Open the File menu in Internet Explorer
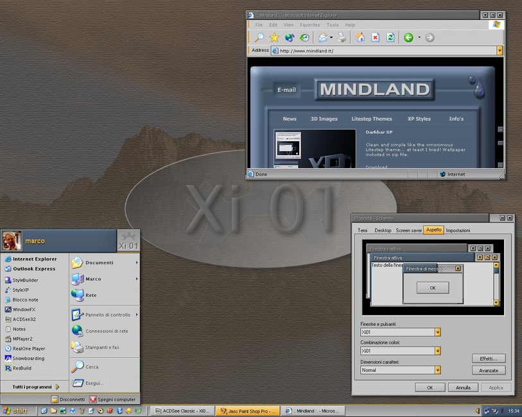Viewport: 522px width, 417px height. 259,25
